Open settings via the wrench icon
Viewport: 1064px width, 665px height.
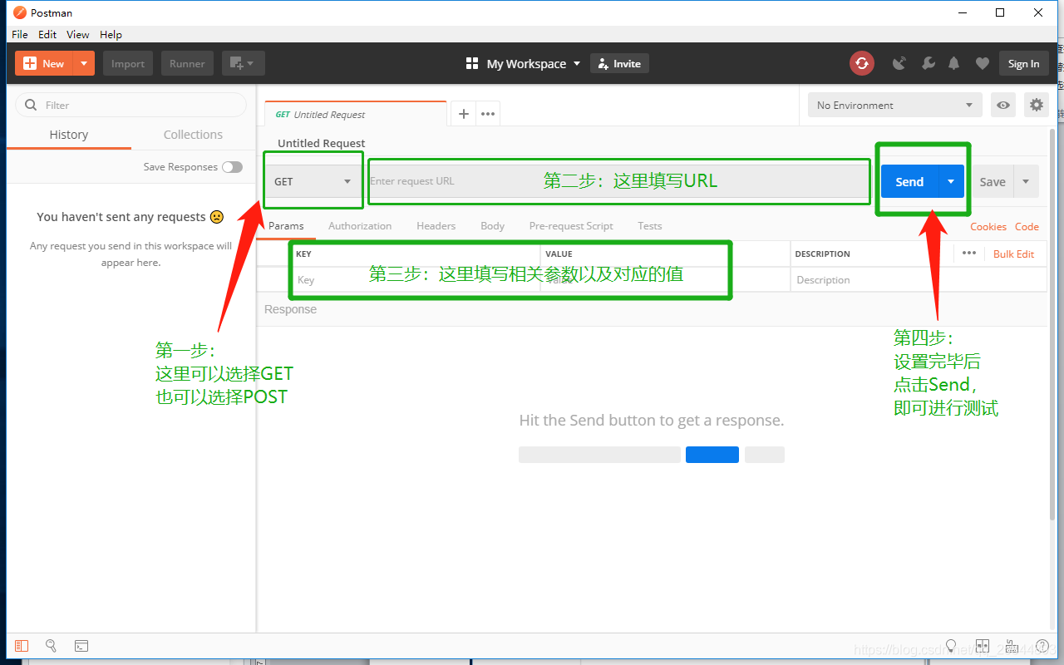pyautogui.click(x=929, y=63)
